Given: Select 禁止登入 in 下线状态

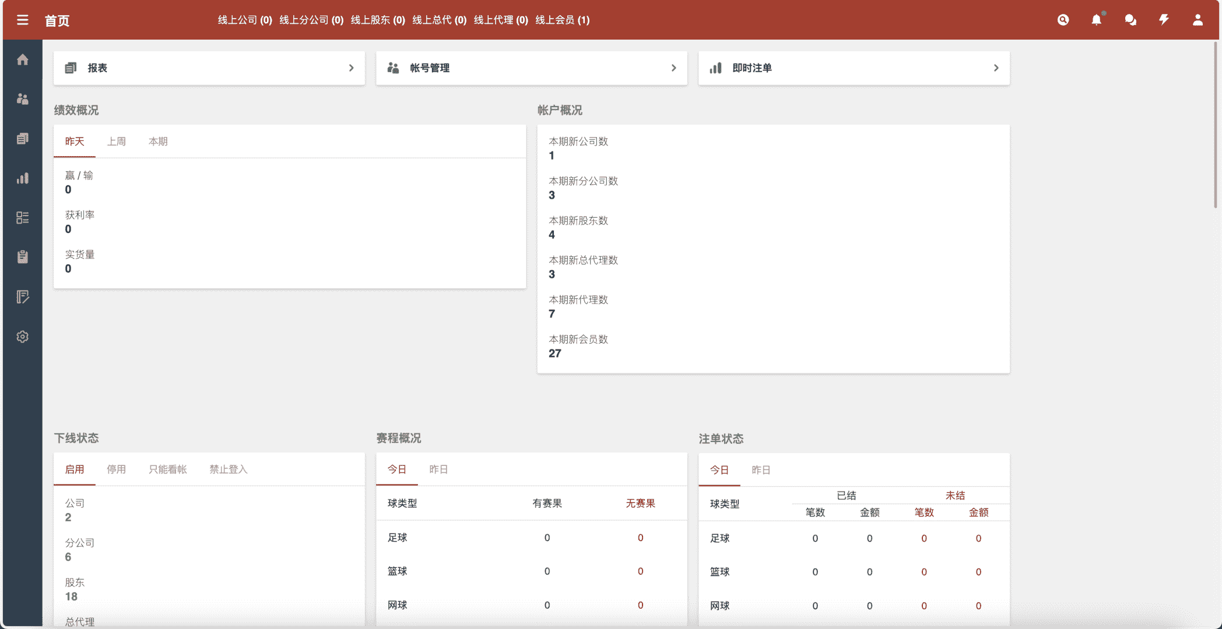Looking at the screenshot, I should [229, 469].
